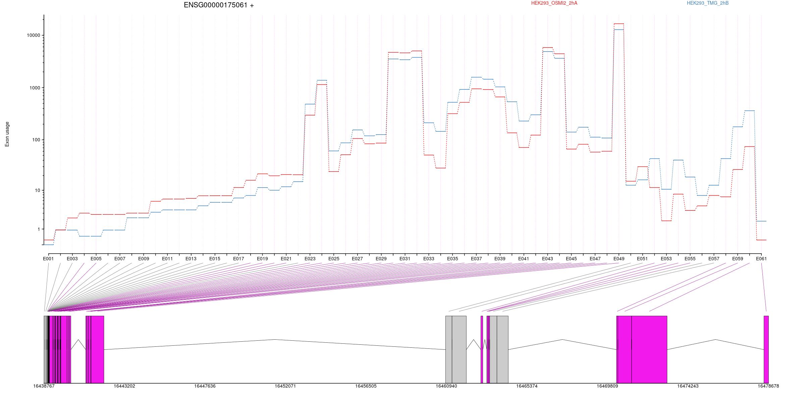The height and width of the screenshot is (402, 805).
Task: Click the y-axis tick label 10000
Action: tap(34, 35)
